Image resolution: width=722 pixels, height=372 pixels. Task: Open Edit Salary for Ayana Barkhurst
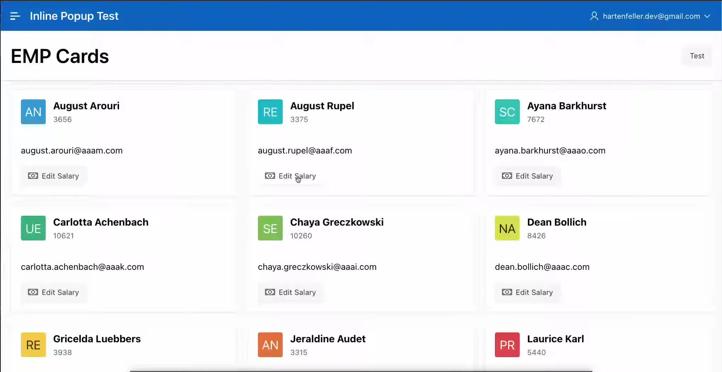(x=527, y=176)
